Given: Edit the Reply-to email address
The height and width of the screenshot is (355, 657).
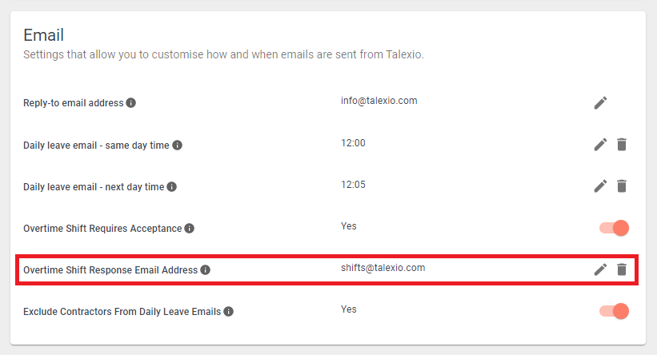Looking at the screenshot, I should (x=600, y=103).
